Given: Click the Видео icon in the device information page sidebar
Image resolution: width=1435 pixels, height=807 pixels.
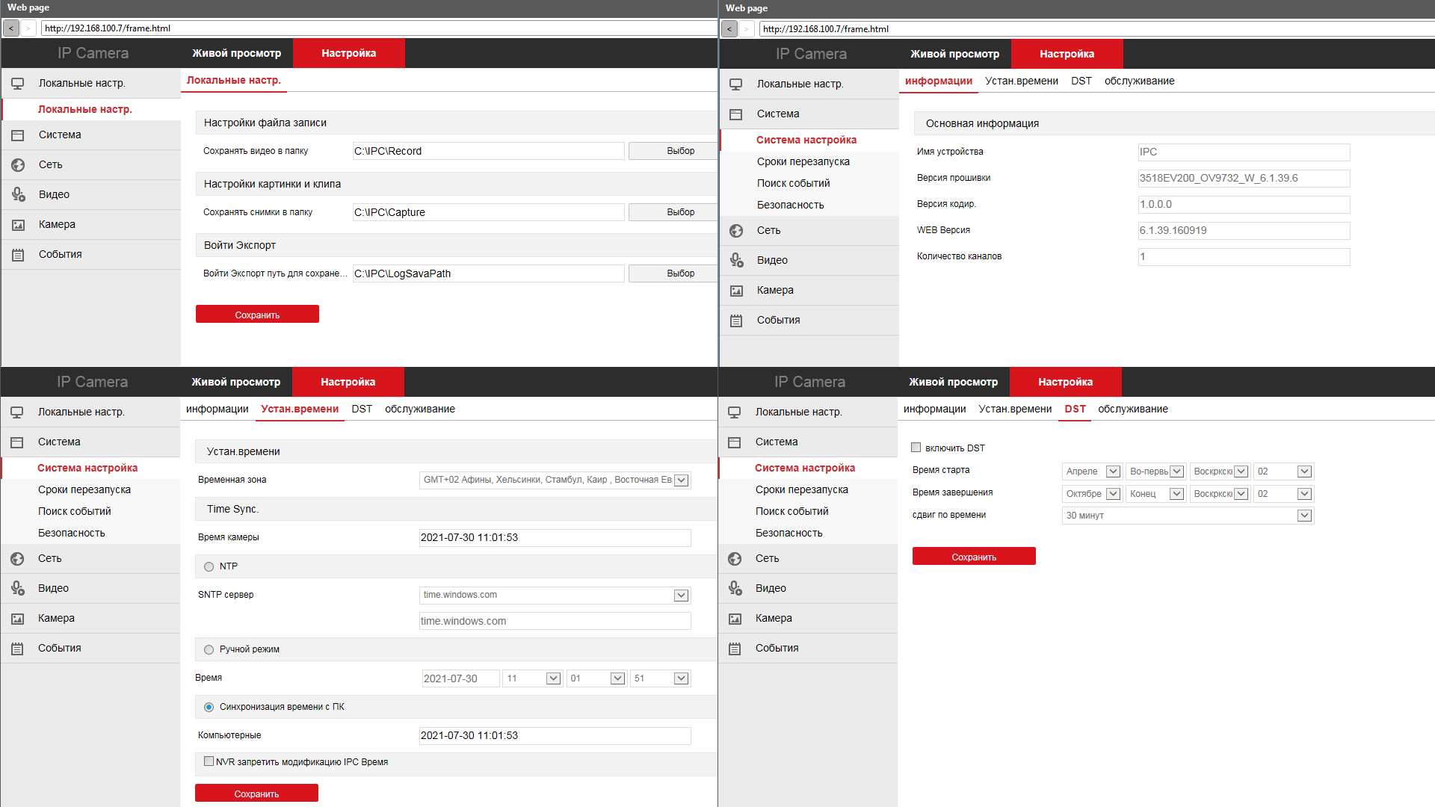Looking at the screenshot, I should point(736,260).
